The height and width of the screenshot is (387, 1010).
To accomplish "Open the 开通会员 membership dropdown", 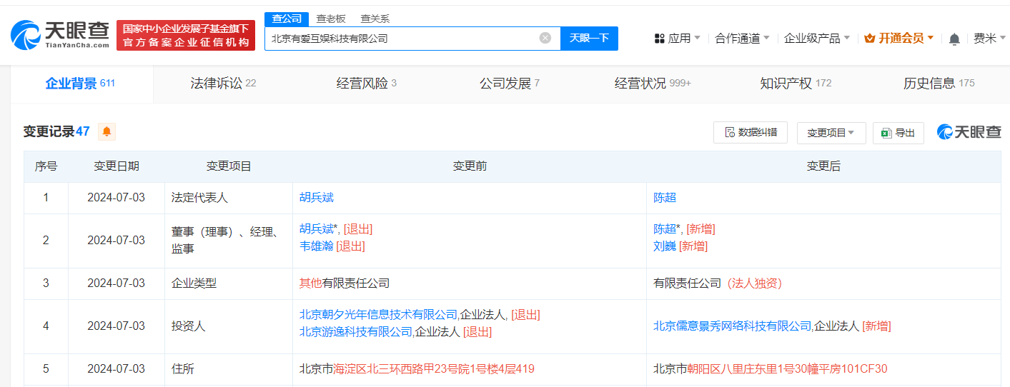I will 899,39.
